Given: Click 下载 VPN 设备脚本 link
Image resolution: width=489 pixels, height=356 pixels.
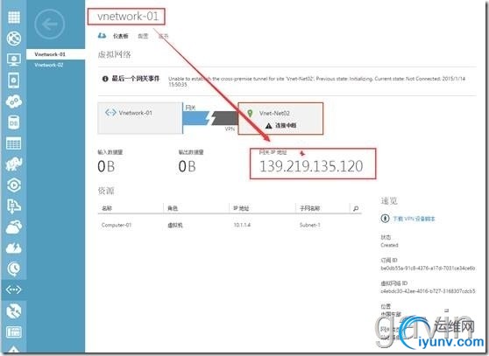Looking at the screenshot, I should pos(414,219).
